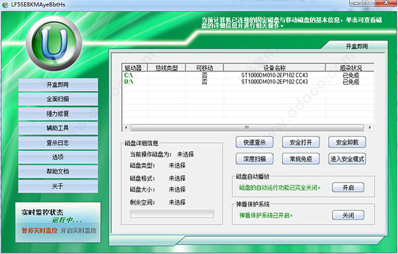Click the 进入安全模式 button

pos(347,159)
